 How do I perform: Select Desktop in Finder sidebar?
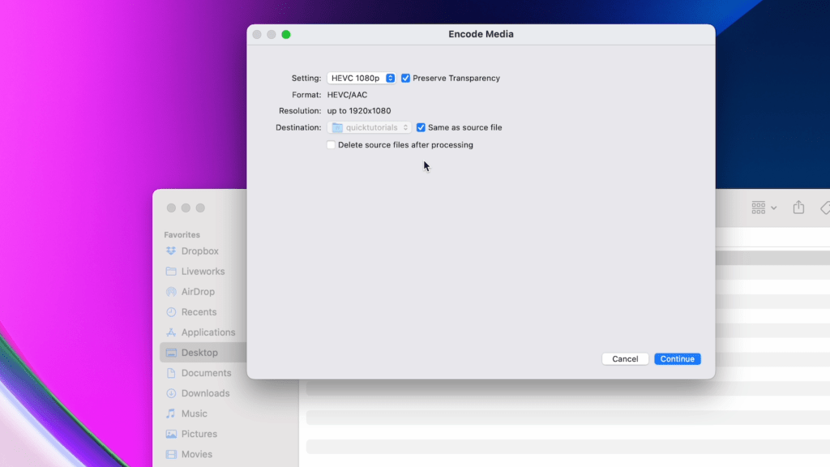pyautogui.click(x=199, y=353)
